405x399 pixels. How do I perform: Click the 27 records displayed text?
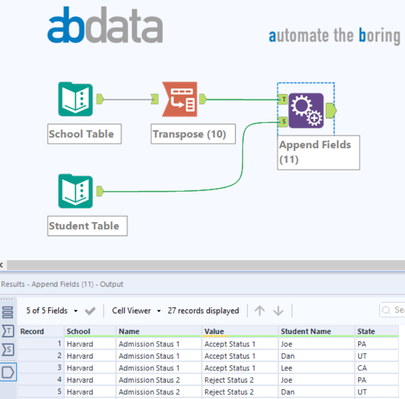pyautogui.click(x=203, y=311)
